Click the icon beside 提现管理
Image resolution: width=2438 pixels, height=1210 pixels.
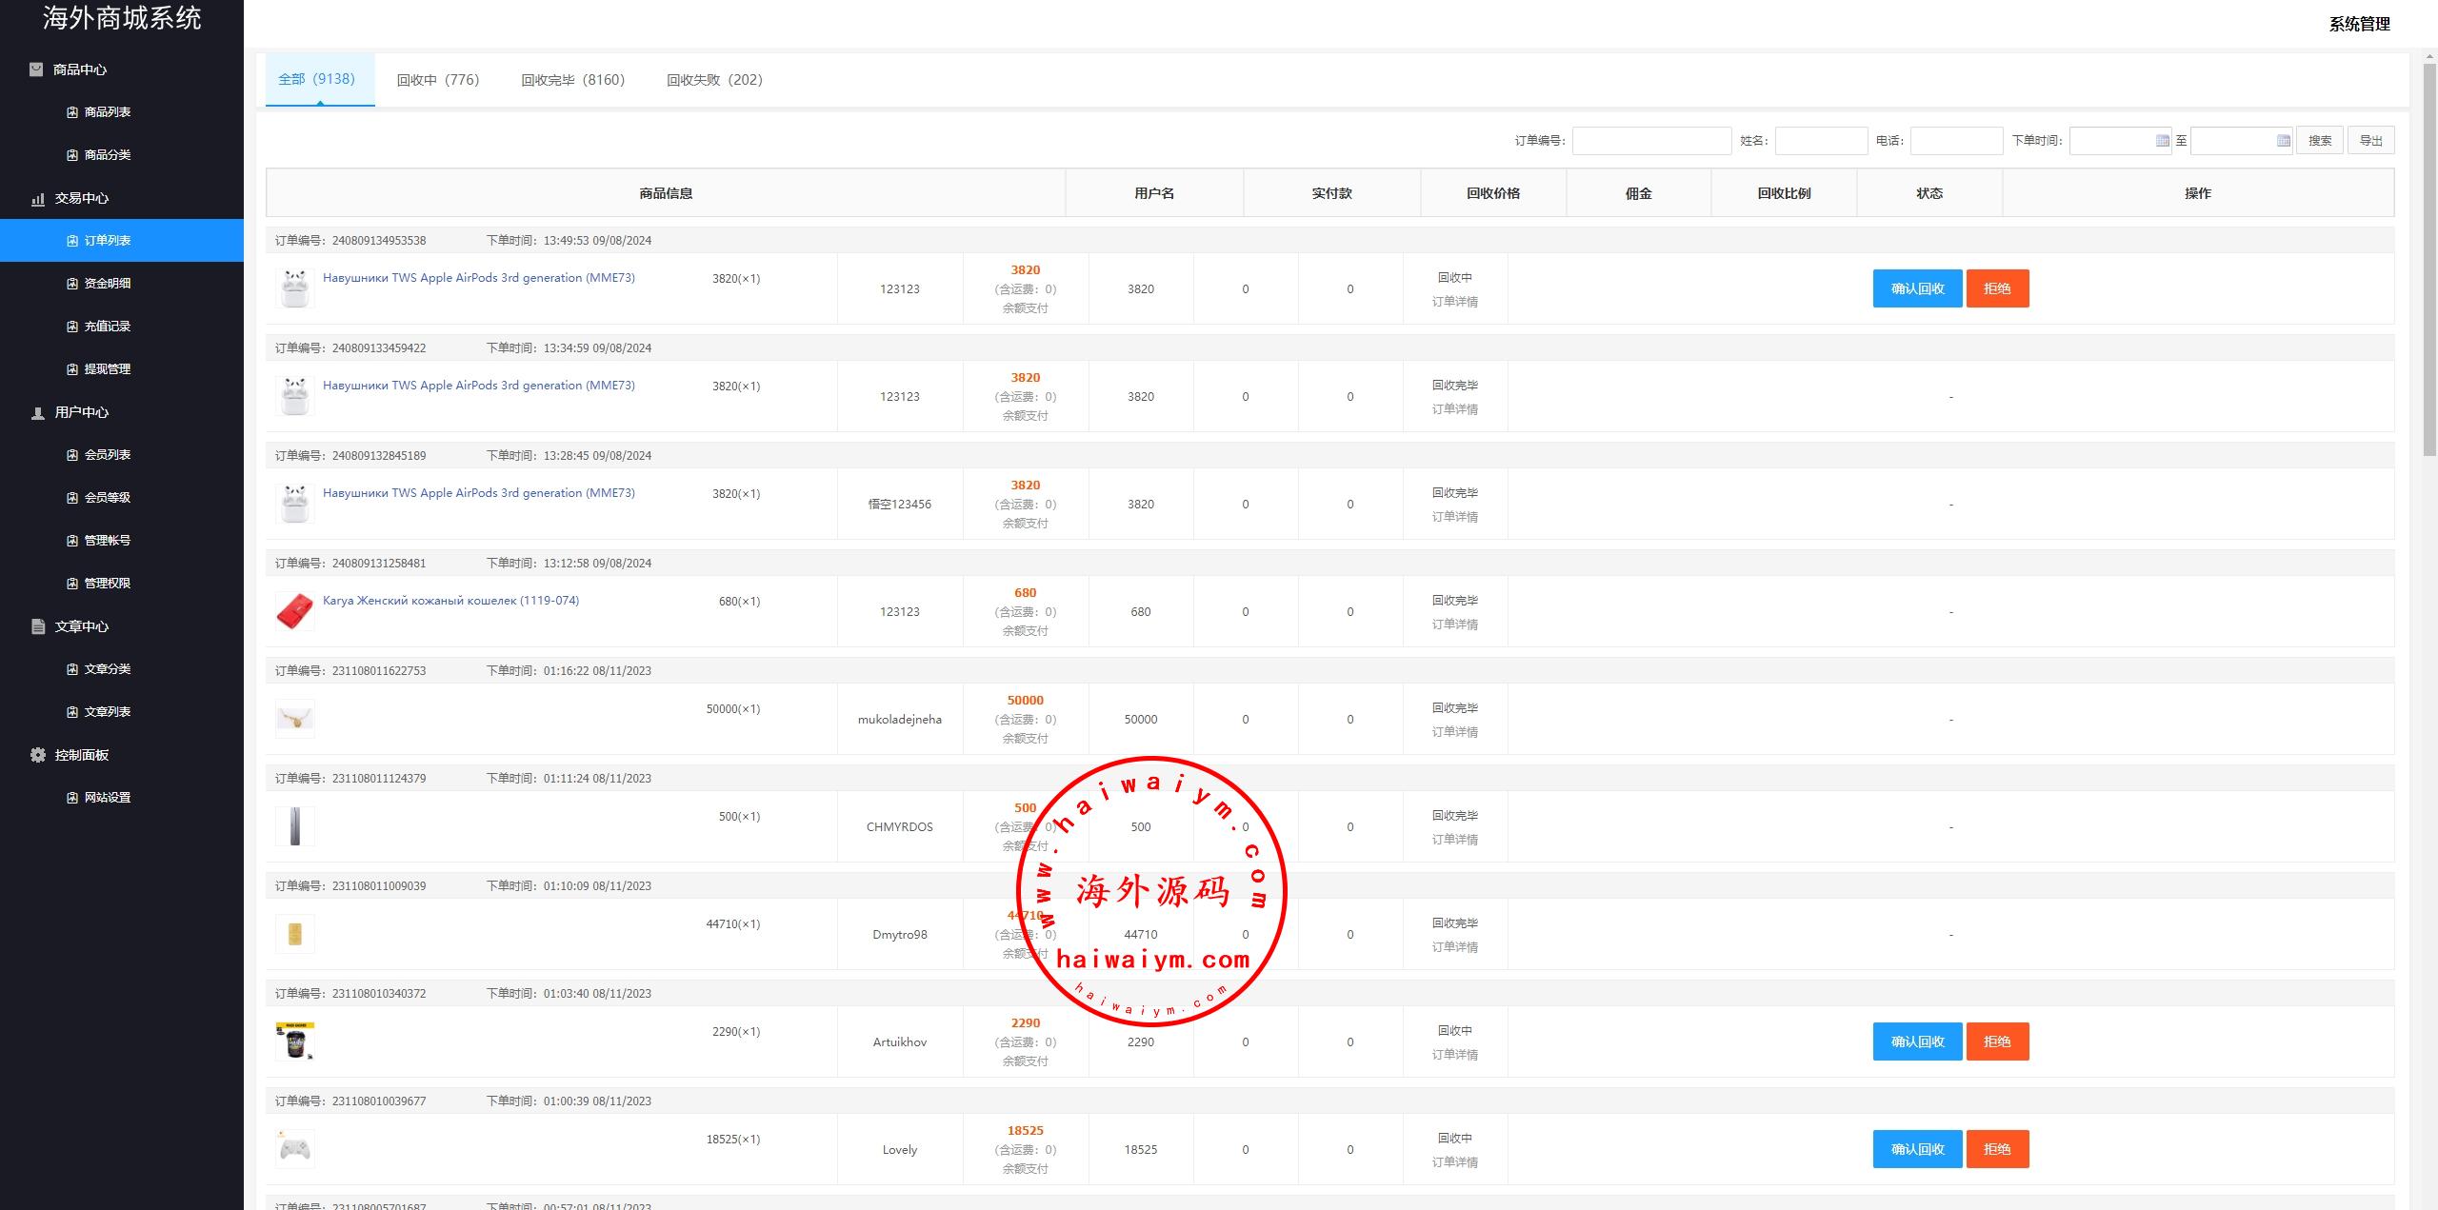tap(72, 369)
